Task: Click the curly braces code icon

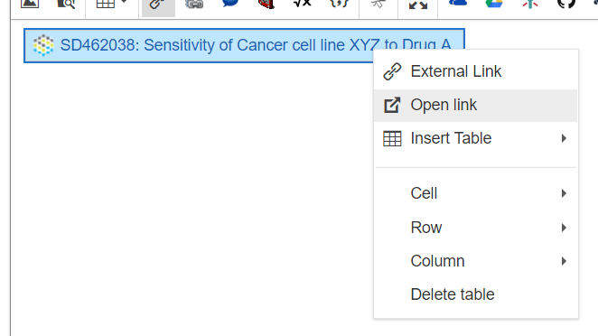Action: [339, 4]
